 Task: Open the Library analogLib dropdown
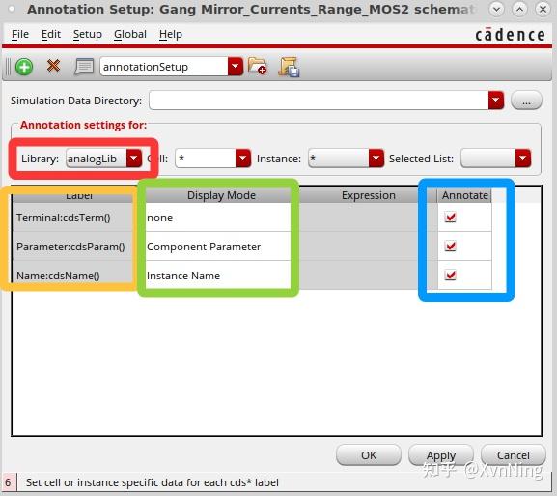pos(134,159)
